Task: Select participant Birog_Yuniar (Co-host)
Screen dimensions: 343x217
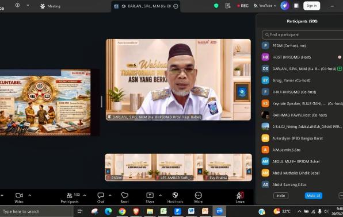Action: point(302,80)
